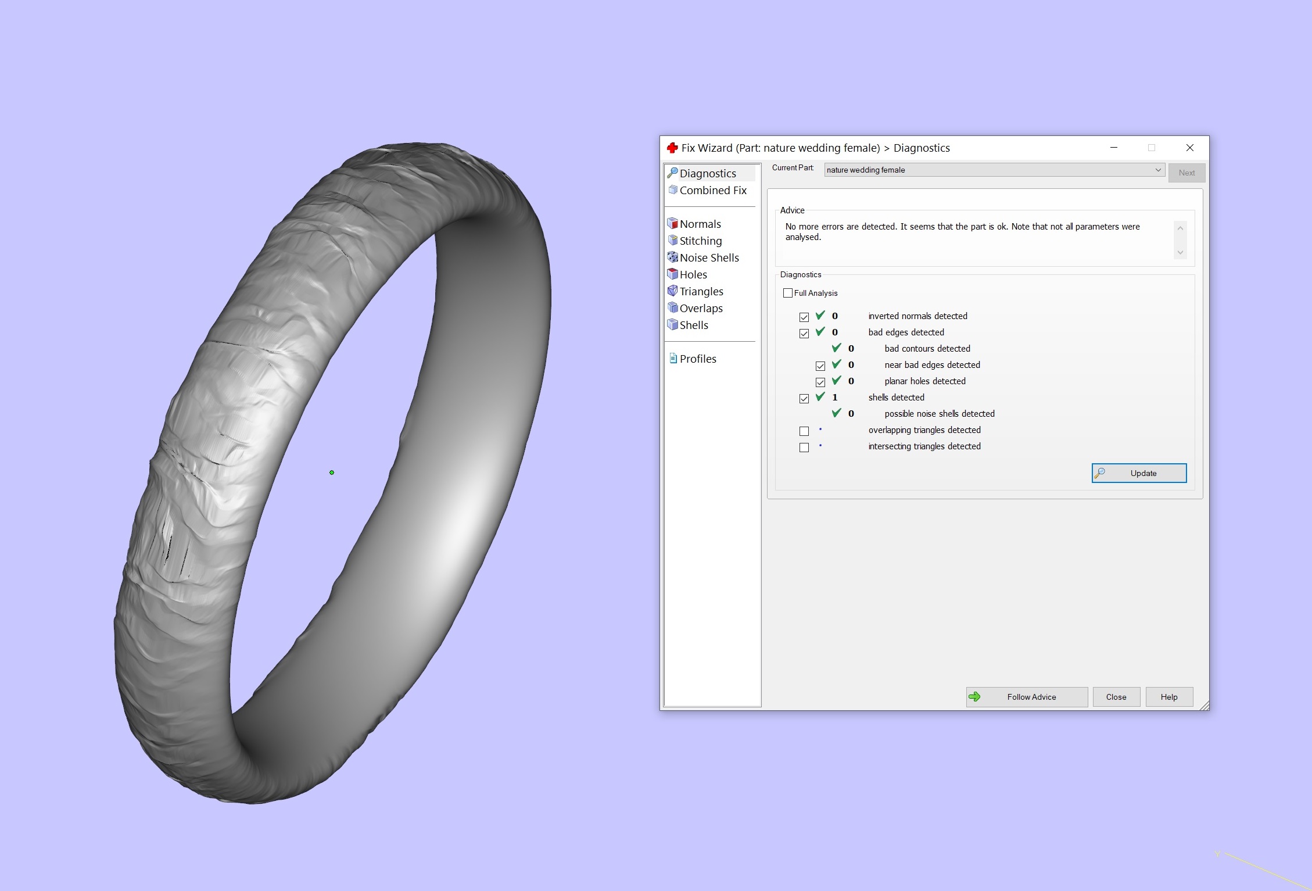The image size is (1312, 891).
Task: Uncheck inverted normals detected checkbox
Action: pos(804,317)
